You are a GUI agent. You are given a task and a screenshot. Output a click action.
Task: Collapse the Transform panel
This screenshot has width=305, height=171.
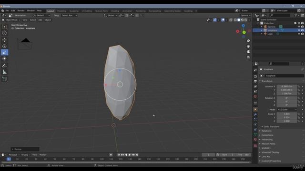(267, 81)
